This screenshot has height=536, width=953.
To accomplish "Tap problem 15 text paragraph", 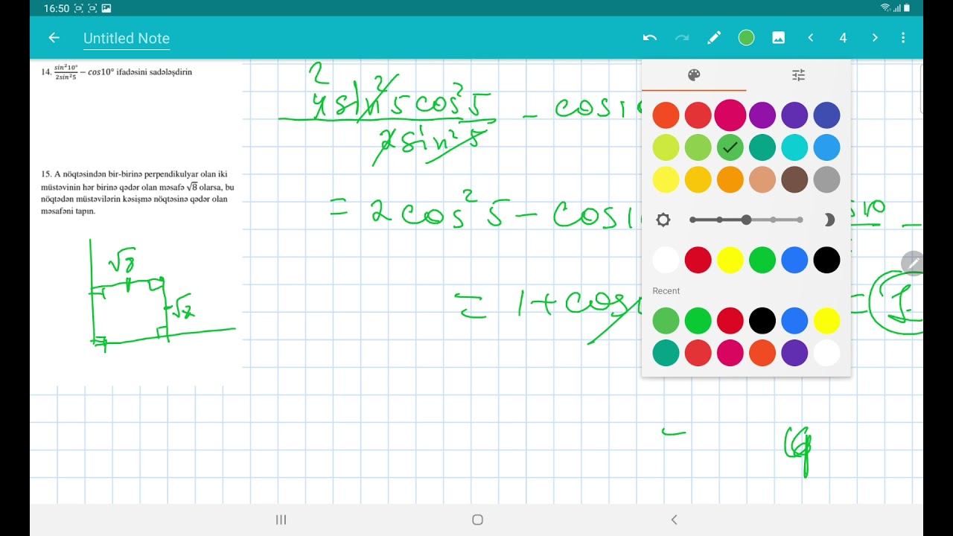I will [x=137, y=193].
